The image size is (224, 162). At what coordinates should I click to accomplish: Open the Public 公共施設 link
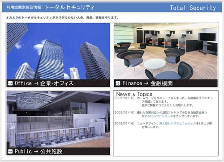(39, 151)
